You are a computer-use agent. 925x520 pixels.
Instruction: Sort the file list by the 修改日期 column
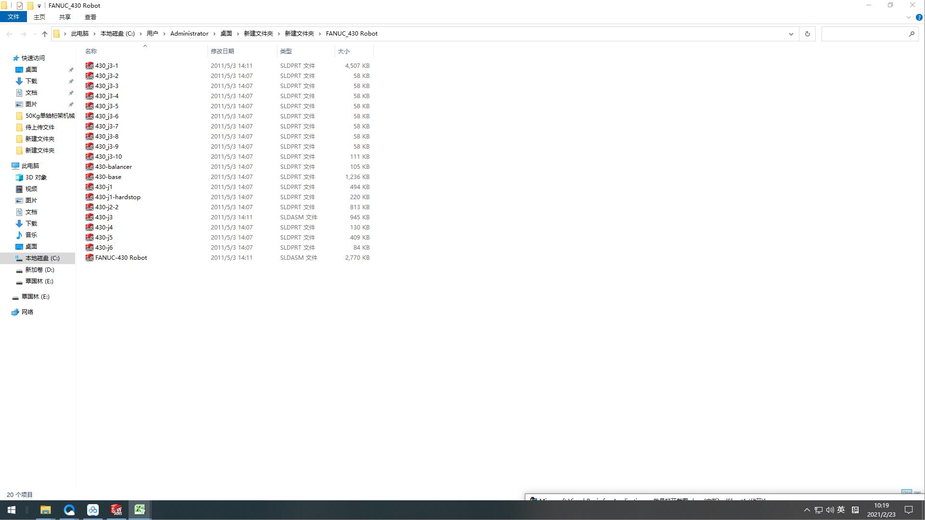(x=222, y=51)
